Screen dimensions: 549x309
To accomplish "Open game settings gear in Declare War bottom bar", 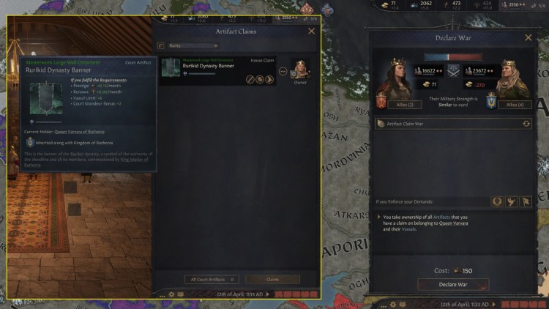I will 393,305.
